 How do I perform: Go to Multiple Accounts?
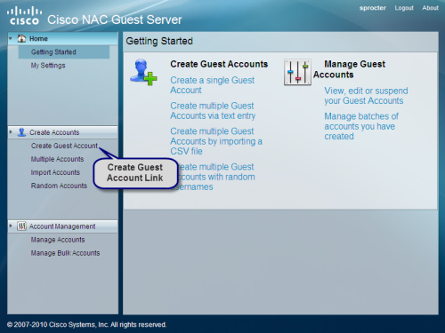(x=57, y=159)
